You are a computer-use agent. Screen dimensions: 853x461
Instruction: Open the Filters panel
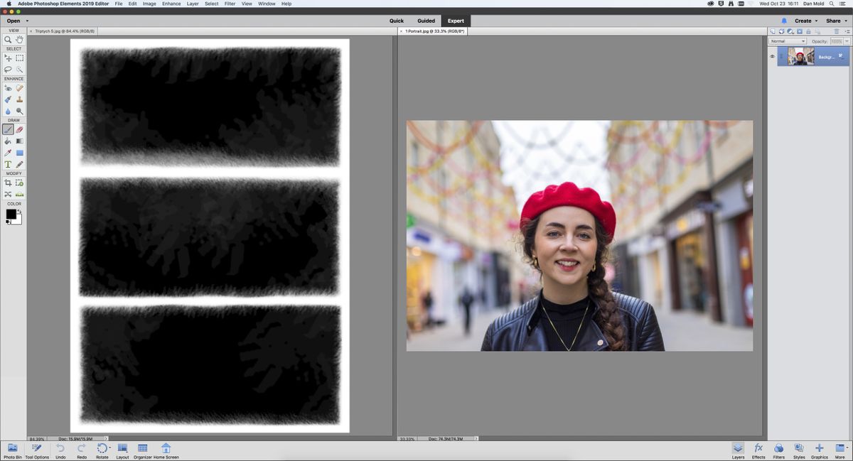point(778,449)
